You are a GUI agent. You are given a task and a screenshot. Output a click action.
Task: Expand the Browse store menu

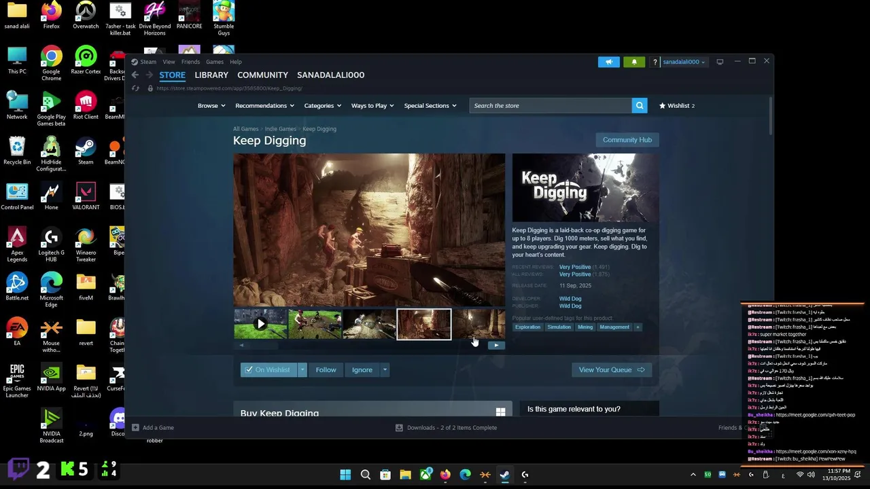coord(211,106)
